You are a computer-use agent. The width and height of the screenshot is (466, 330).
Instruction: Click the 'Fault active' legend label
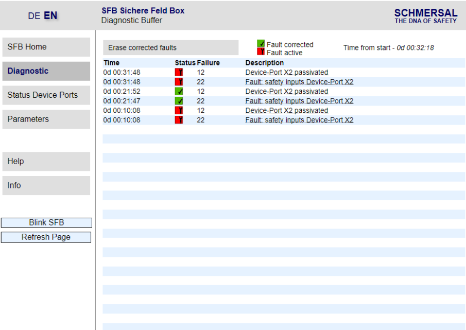pos(284,53)
